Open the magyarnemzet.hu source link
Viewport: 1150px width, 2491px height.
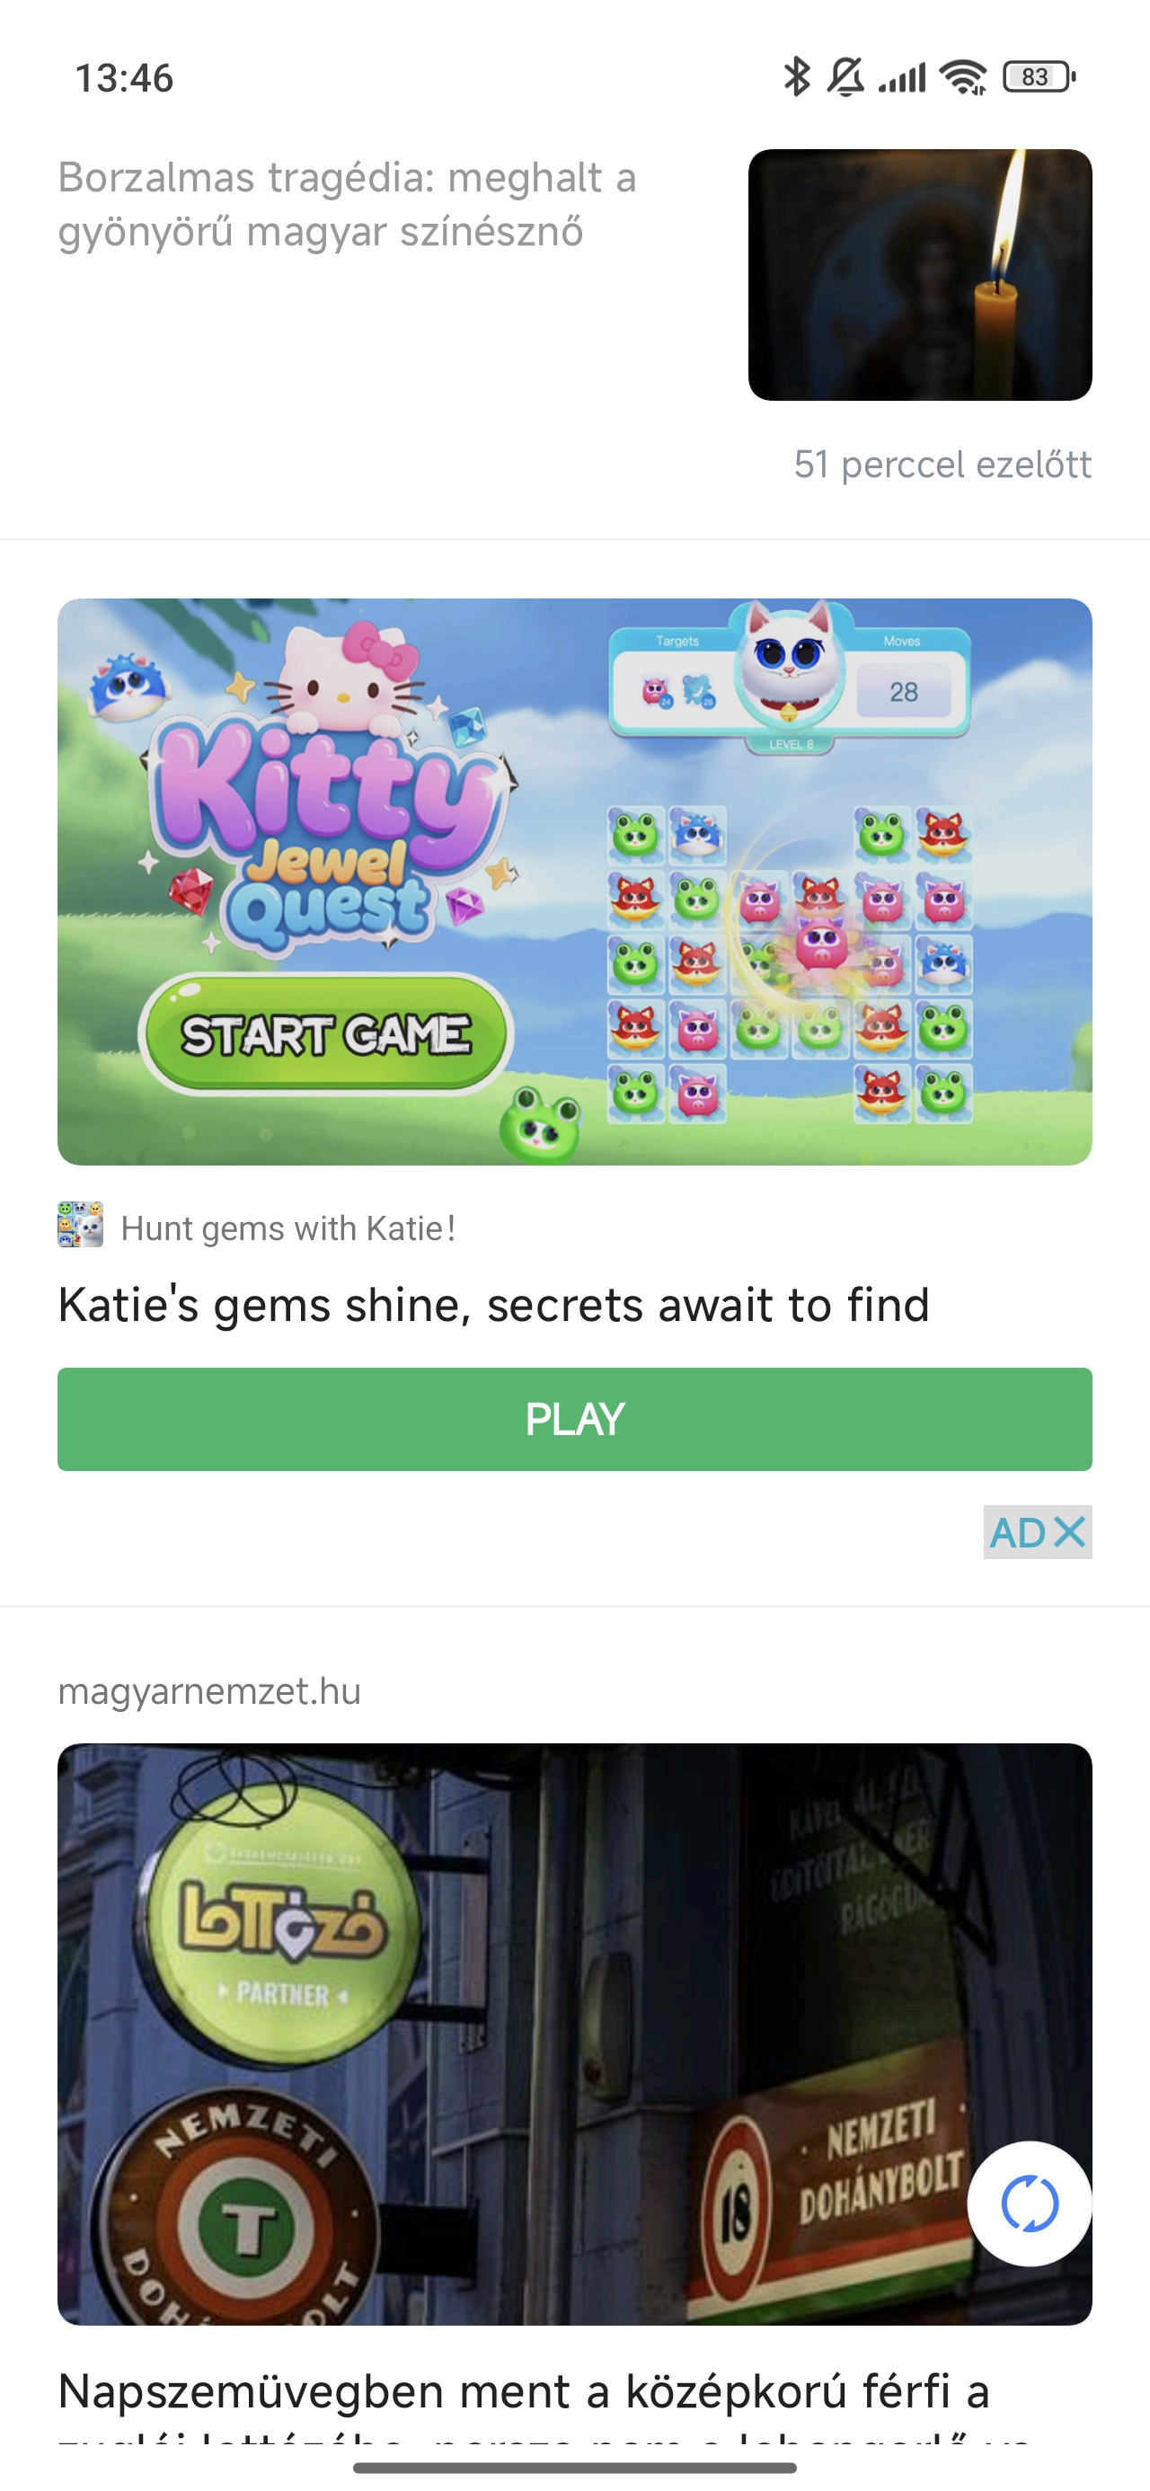click(x=209, y=1690)
